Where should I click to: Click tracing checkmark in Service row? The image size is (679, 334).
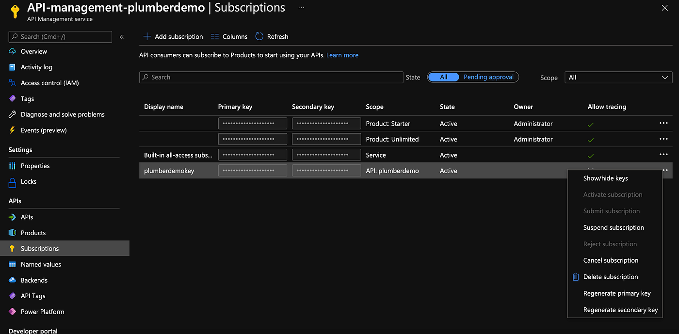(591, 156)
